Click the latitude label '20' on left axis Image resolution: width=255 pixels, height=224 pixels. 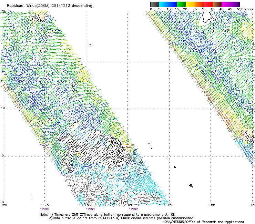click(3, 11)
